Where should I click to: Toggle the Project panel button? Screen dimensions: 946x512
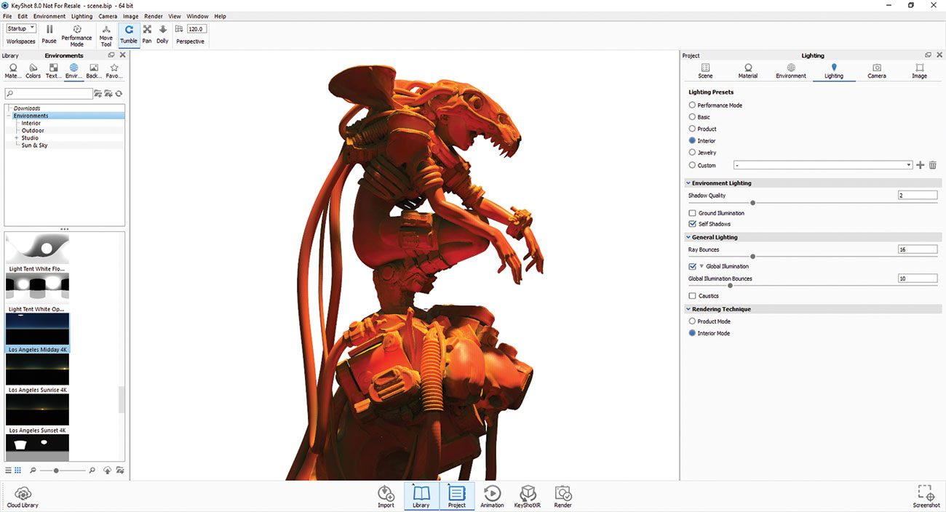[457, 496]
